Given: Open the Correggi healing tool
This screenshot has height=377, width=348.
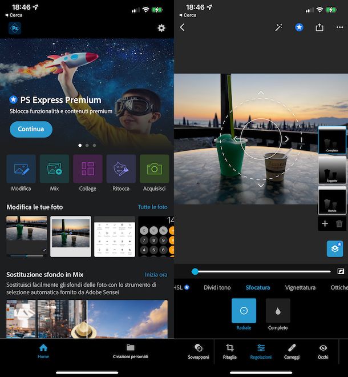Looking at the screenshot, I should pyautogui.click(x=292, y=351).
